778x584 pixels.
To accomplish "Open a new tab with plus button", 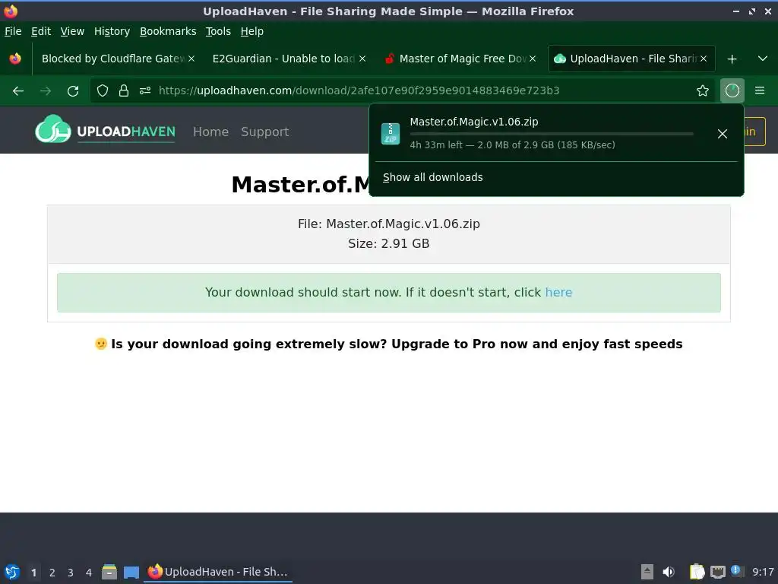I will coord(732,59).
